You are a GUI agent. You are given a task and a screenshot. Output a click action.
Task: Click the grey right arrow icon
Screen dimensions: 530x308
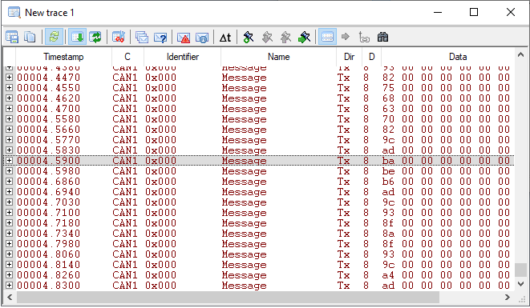click(346, 37)
